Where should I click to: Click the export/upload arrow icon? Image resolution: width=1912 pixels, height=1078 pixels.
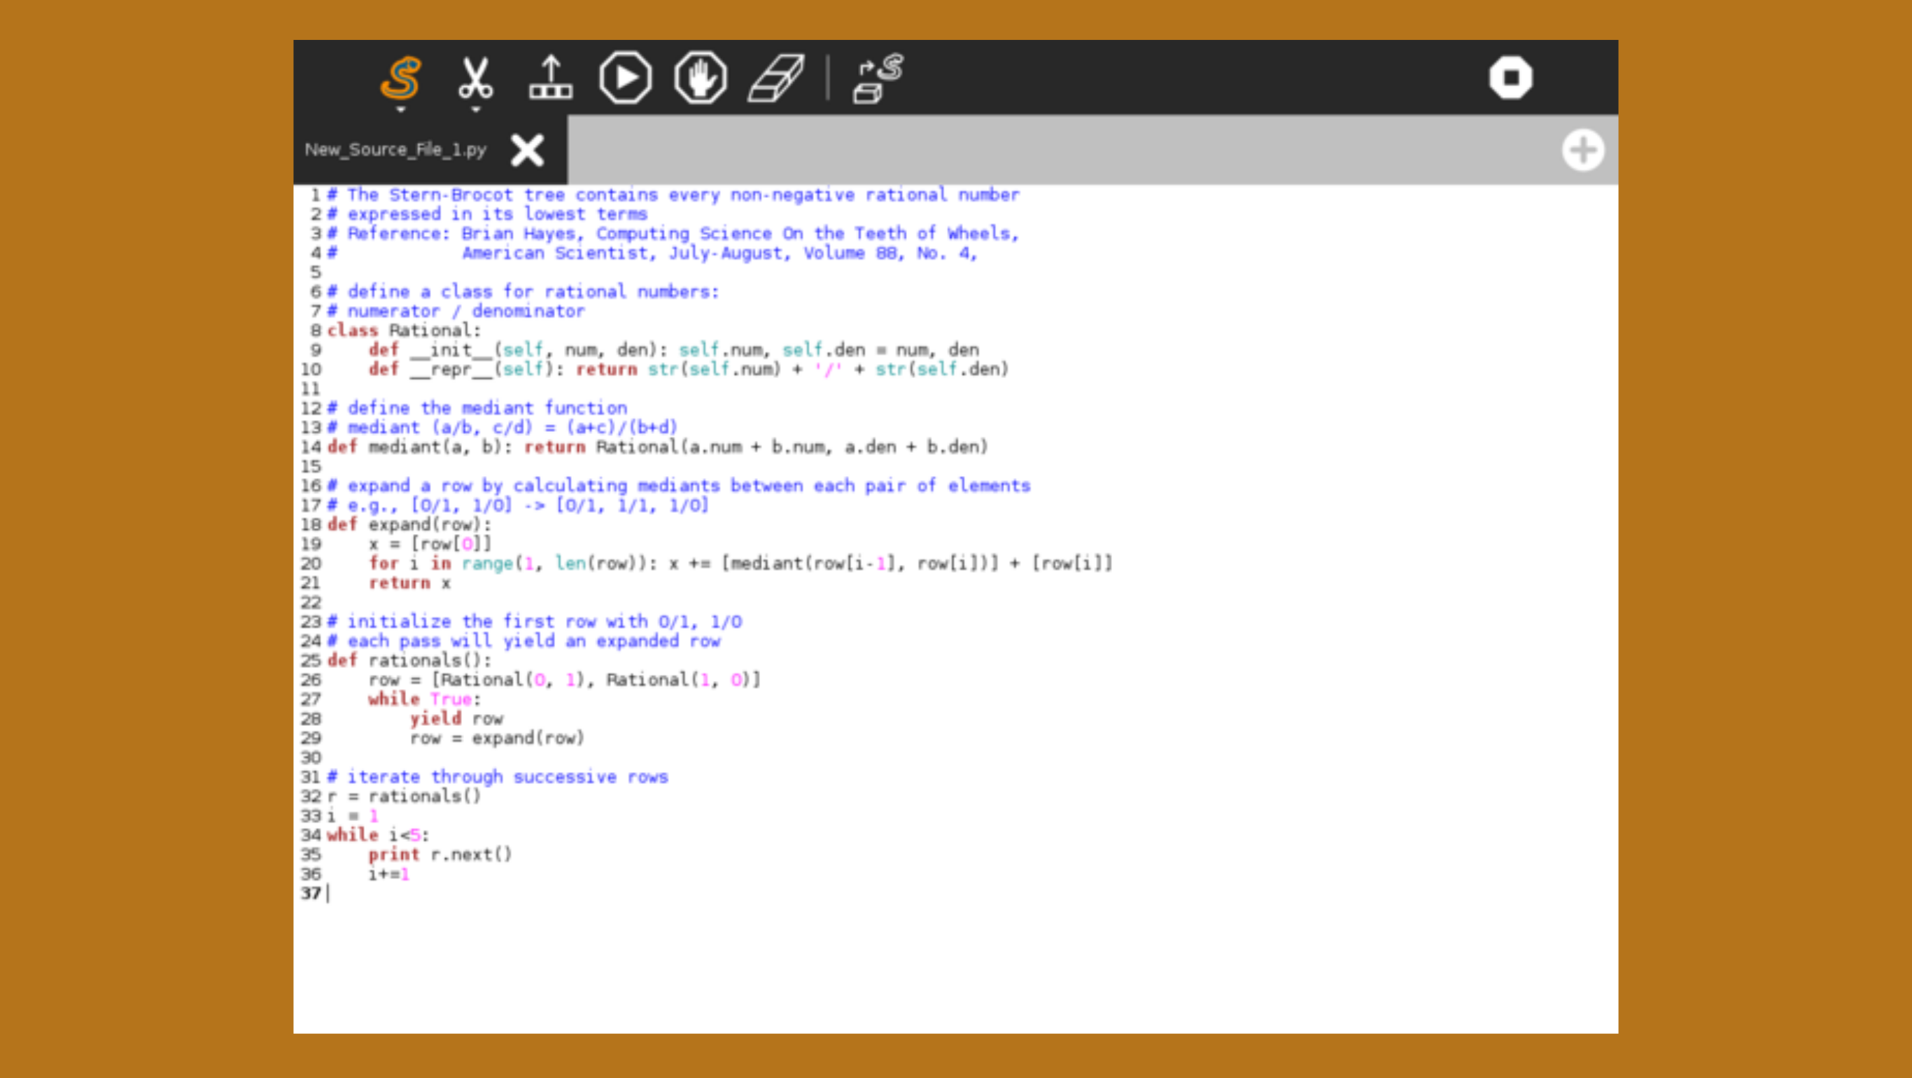[x=551, y=77]
